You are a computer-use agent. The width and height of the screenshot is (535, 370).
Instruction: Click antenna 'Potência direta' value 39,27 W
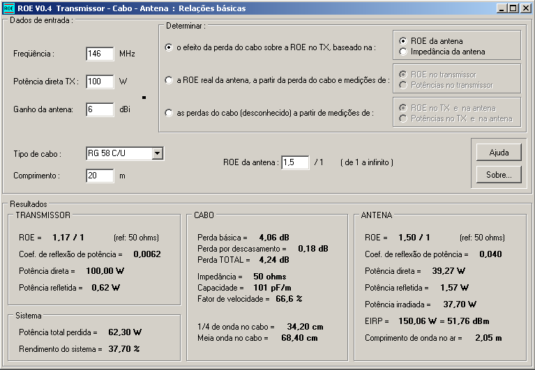tap(449, 271)
